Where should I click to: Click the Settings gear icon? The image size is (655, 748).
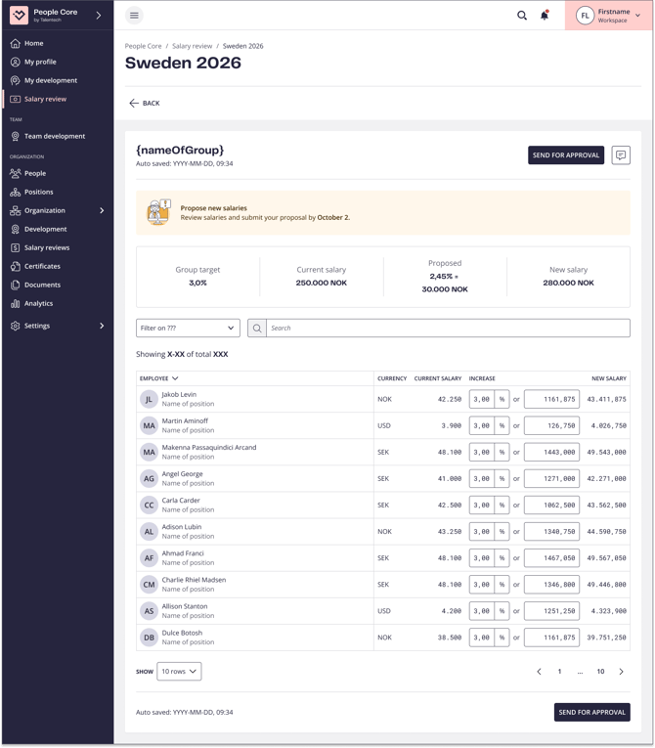[16, 326]
